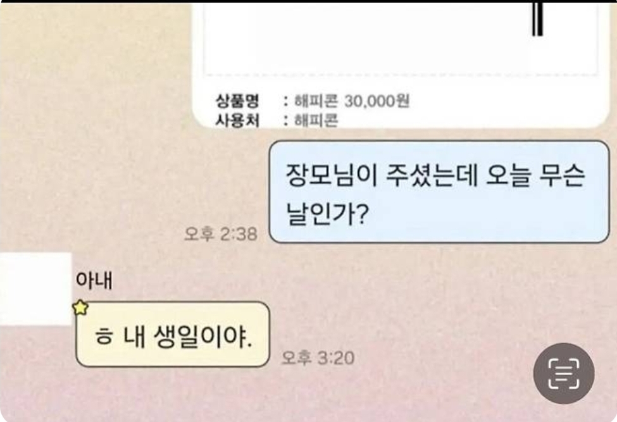
Task: Tap the blue message about 장모님
Action: click(x=439, y=192)
